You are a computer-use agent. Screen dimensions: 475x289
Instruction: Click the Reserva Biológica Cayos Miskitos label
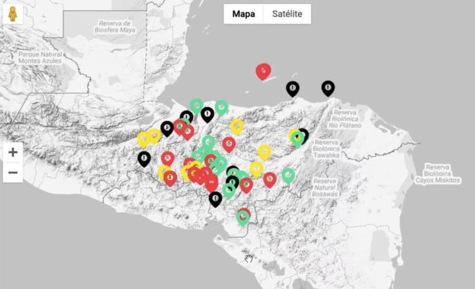[x=437, y=174]
